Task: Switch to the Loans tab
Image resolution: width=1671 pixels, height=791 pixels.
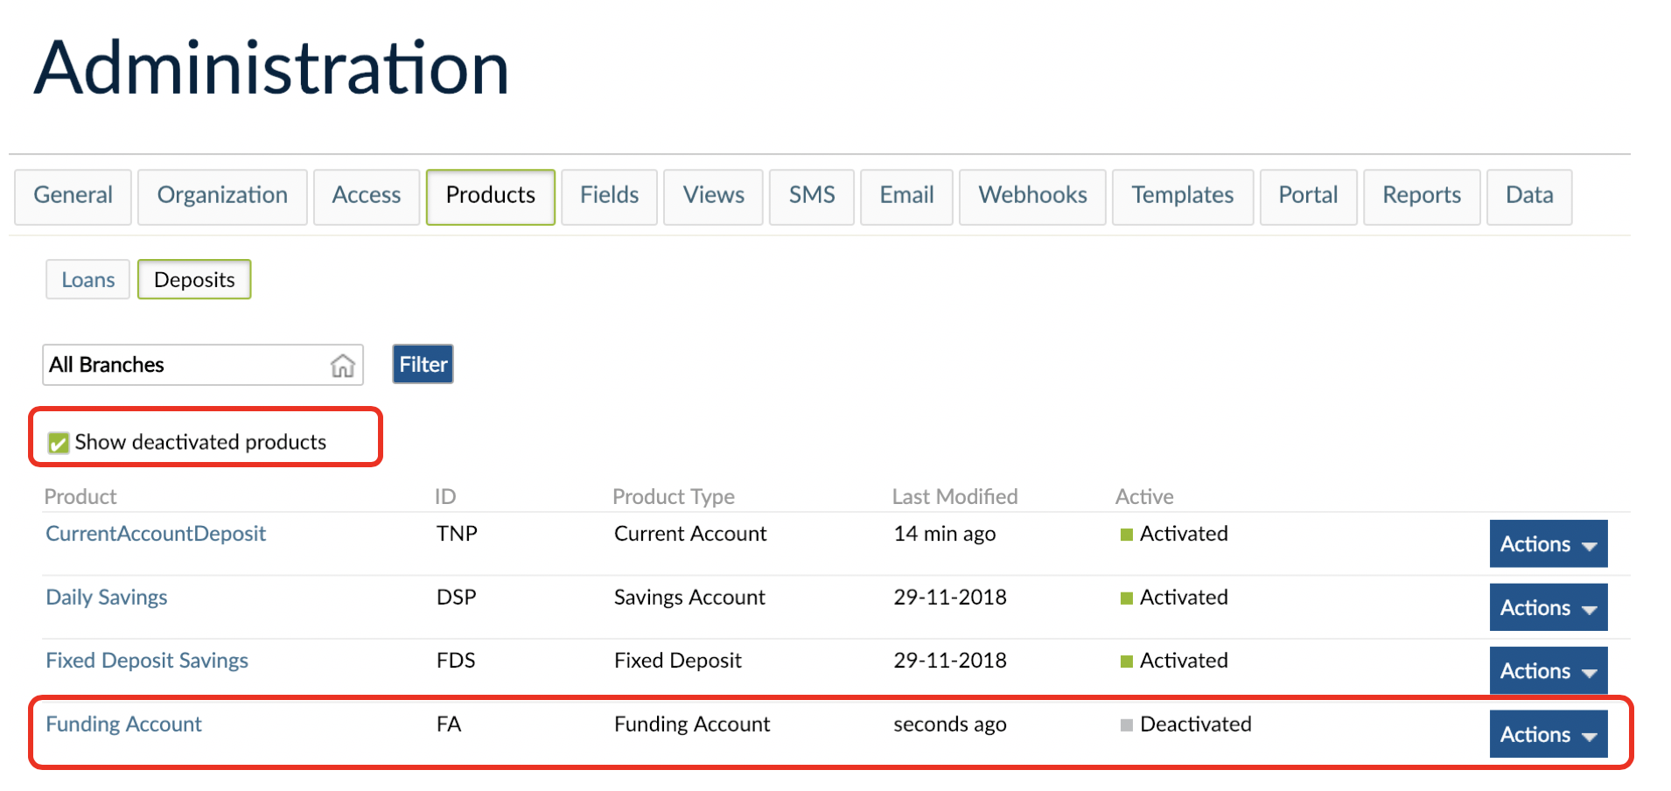Action: (x=87, y=279)
